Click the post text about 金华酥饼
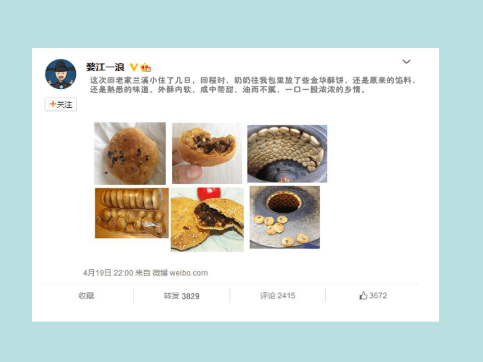This screenshot has width=483, height=362. pos(253,85)
